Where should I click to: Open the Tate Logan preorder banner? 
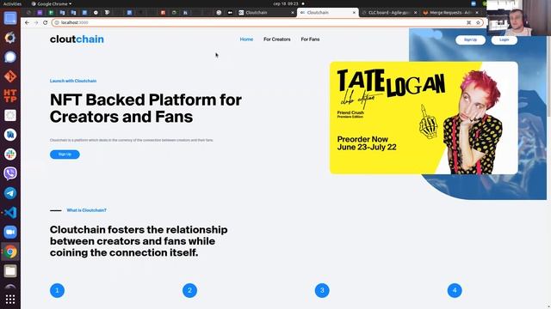coord(424,118)
